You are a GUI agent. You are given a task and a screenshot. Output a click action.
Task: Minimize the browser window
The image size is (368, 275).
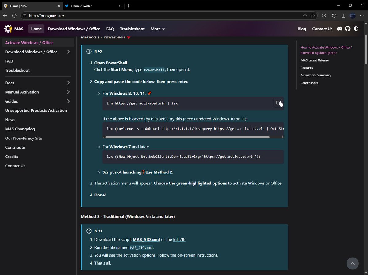(x=338, y=6)
